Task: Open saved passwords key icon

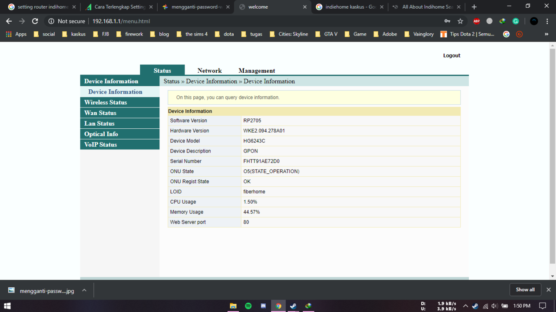Action: pos(447,21)
